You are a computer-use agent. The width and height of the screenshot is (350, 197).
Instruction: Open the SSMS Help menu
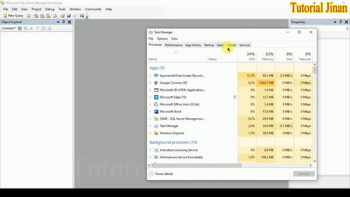click(x=109, y=9)
